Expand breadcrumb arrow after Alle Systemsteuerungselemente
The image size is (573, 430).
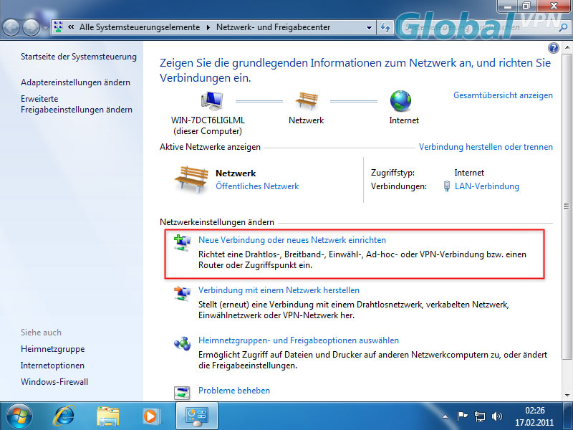tap(208, 28)
